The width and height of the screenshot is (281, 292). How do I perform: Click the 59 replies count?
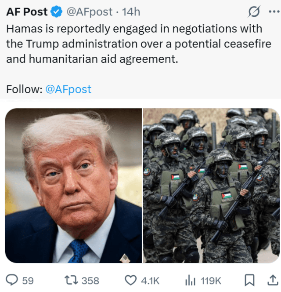28,281
